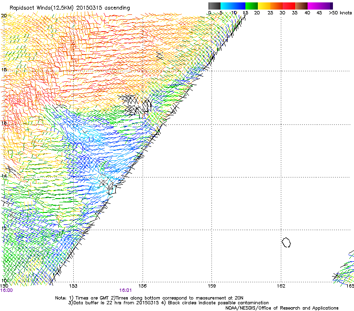This screenshot has height=311, width=354.
Task: Click the gray 0-5 knots color swatch
Action: [214, 6]
